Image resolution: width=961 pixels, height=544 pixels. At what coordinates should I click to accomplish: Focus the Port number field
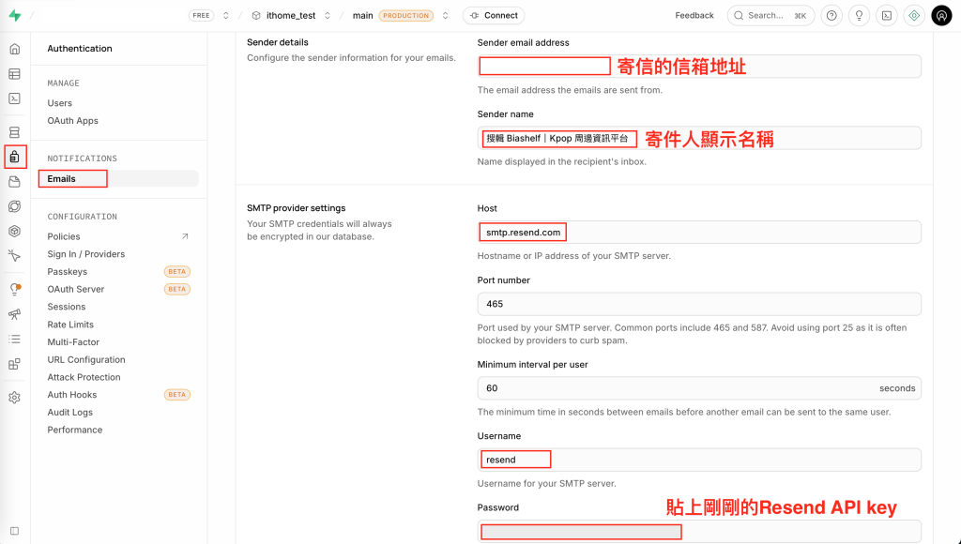(x=699, y=304)
